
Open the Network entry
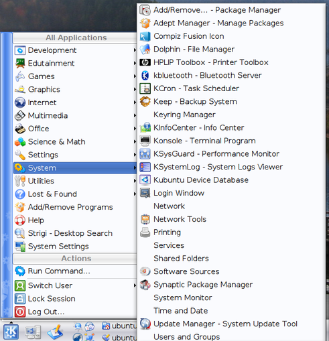pos(231,206)
